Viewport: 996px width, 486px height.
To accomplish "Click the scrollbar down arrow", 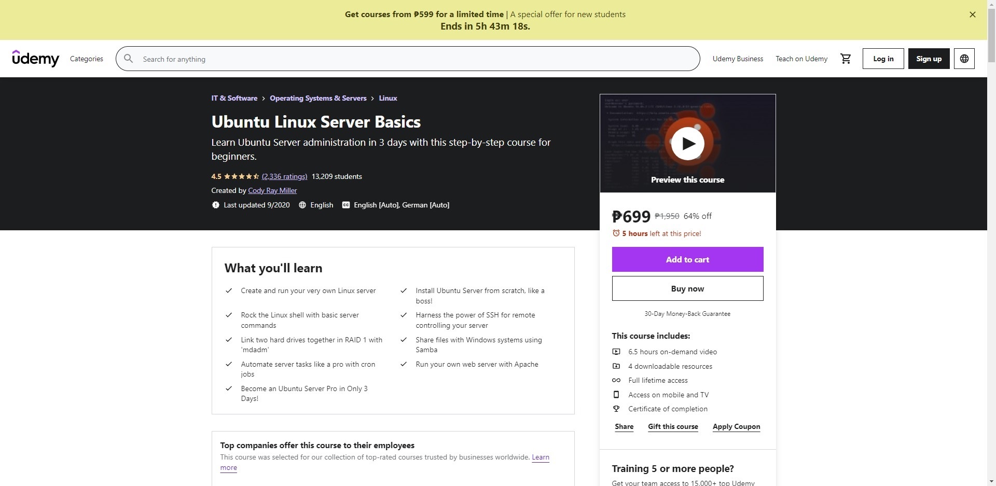I will tap(991, 482).
